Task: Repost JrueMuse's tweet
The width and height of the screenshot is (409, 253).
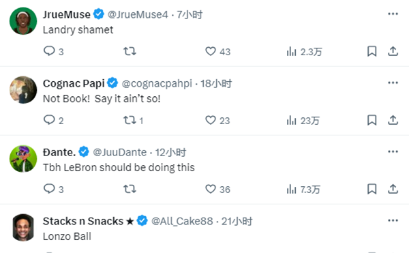Action: click(130, 51)
